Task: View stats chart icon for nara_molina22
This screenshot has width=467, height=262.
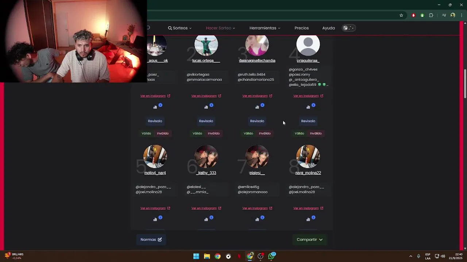Action: coord(308,219)
